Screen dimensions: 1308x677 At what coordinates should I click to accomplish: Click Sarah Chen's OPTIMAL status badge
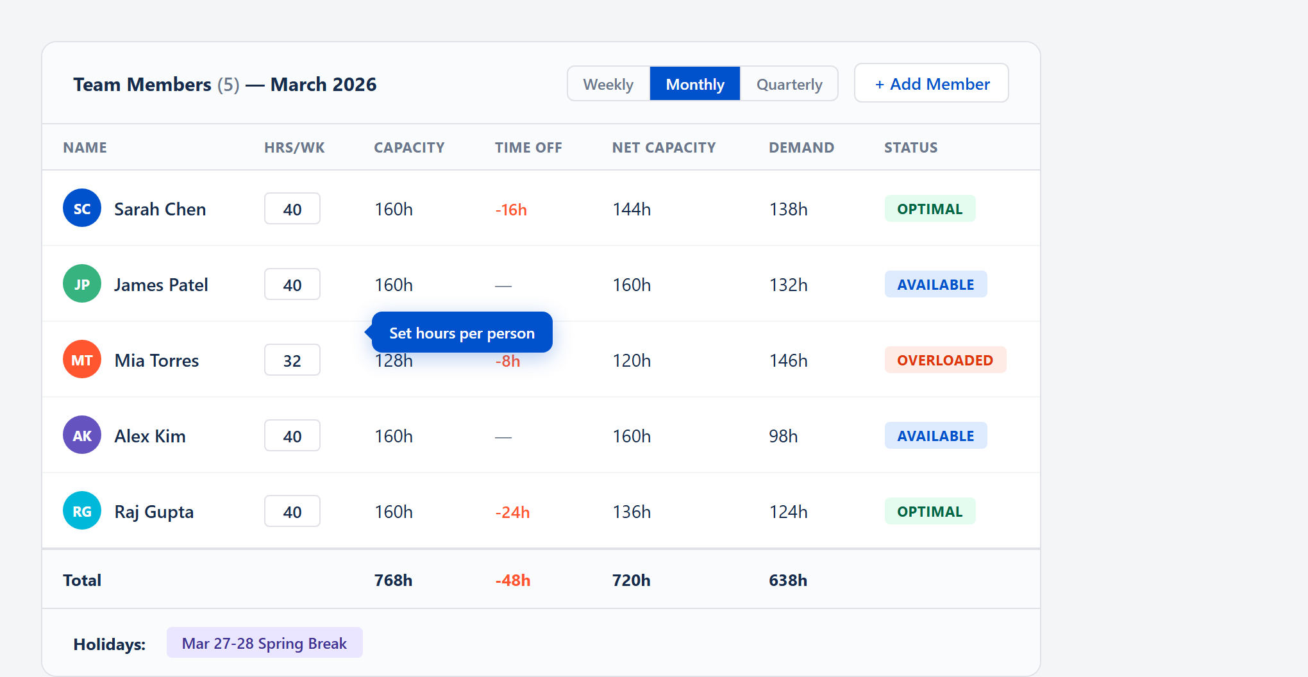(930, 208)
